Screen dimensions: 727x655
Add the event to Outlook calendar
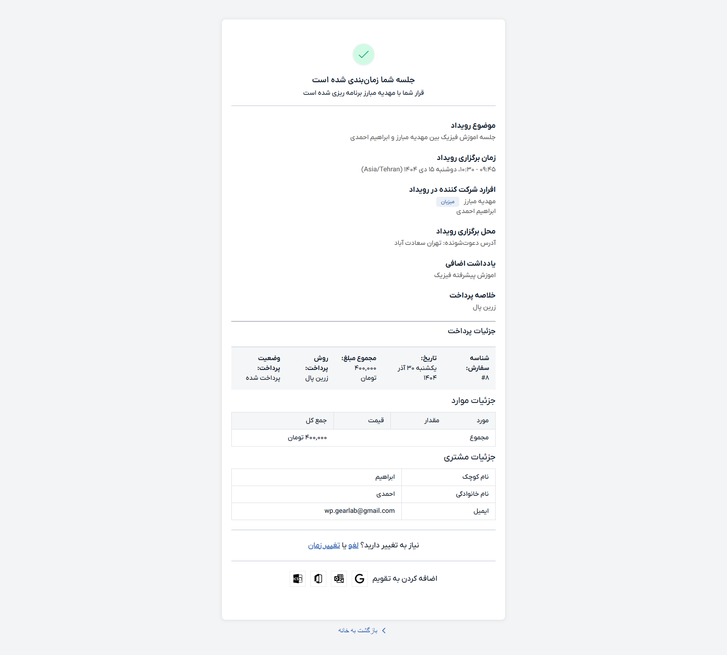click(339, 578)
